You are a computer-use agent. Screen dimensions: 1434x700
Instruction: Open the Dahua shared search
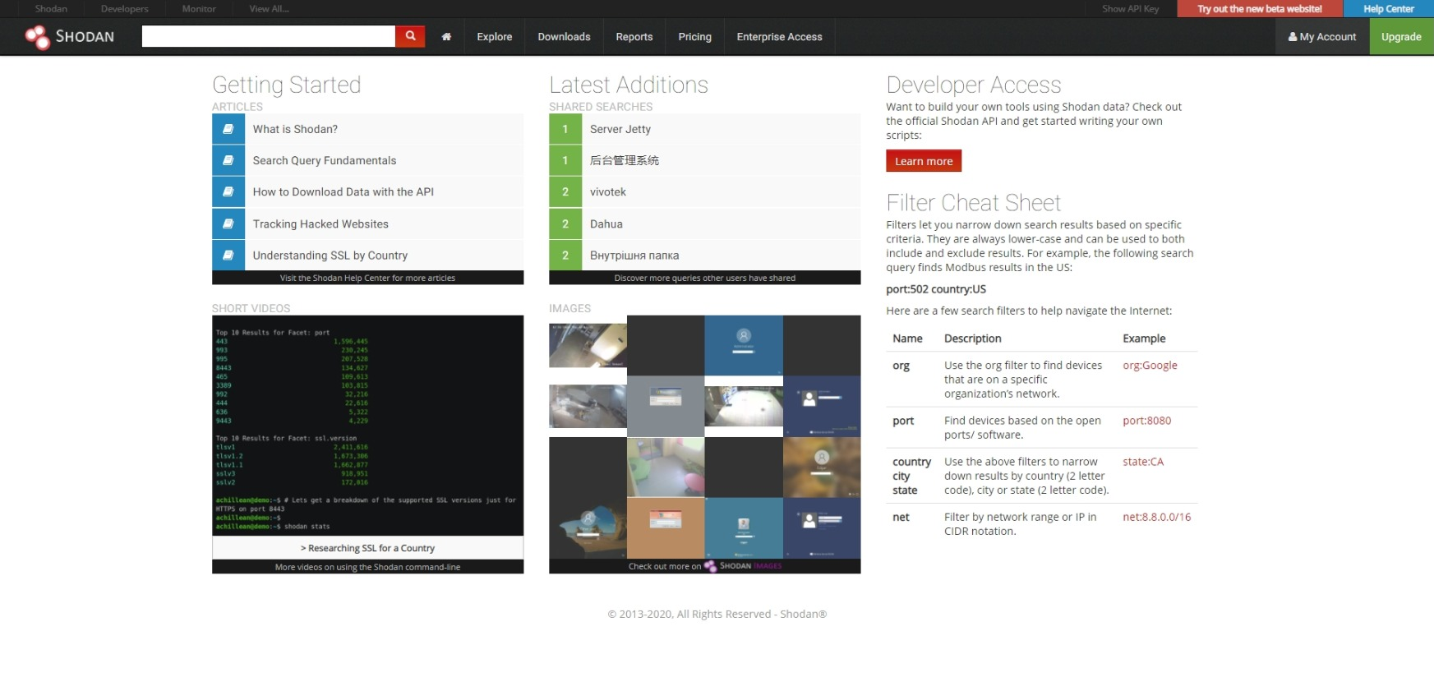point(606,223)
